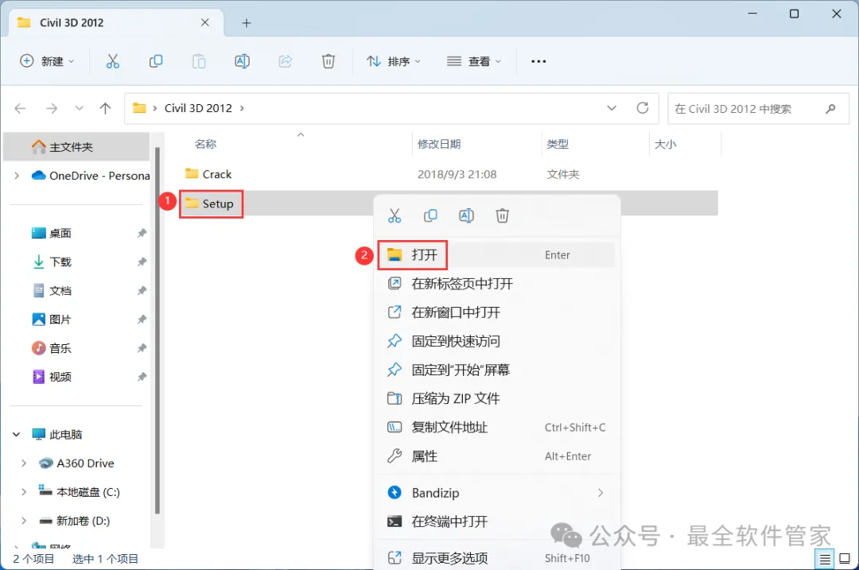Screen dimensions: 859x570
Task: Open the 排序 sort dropdown
Action: tap(394, 61)
